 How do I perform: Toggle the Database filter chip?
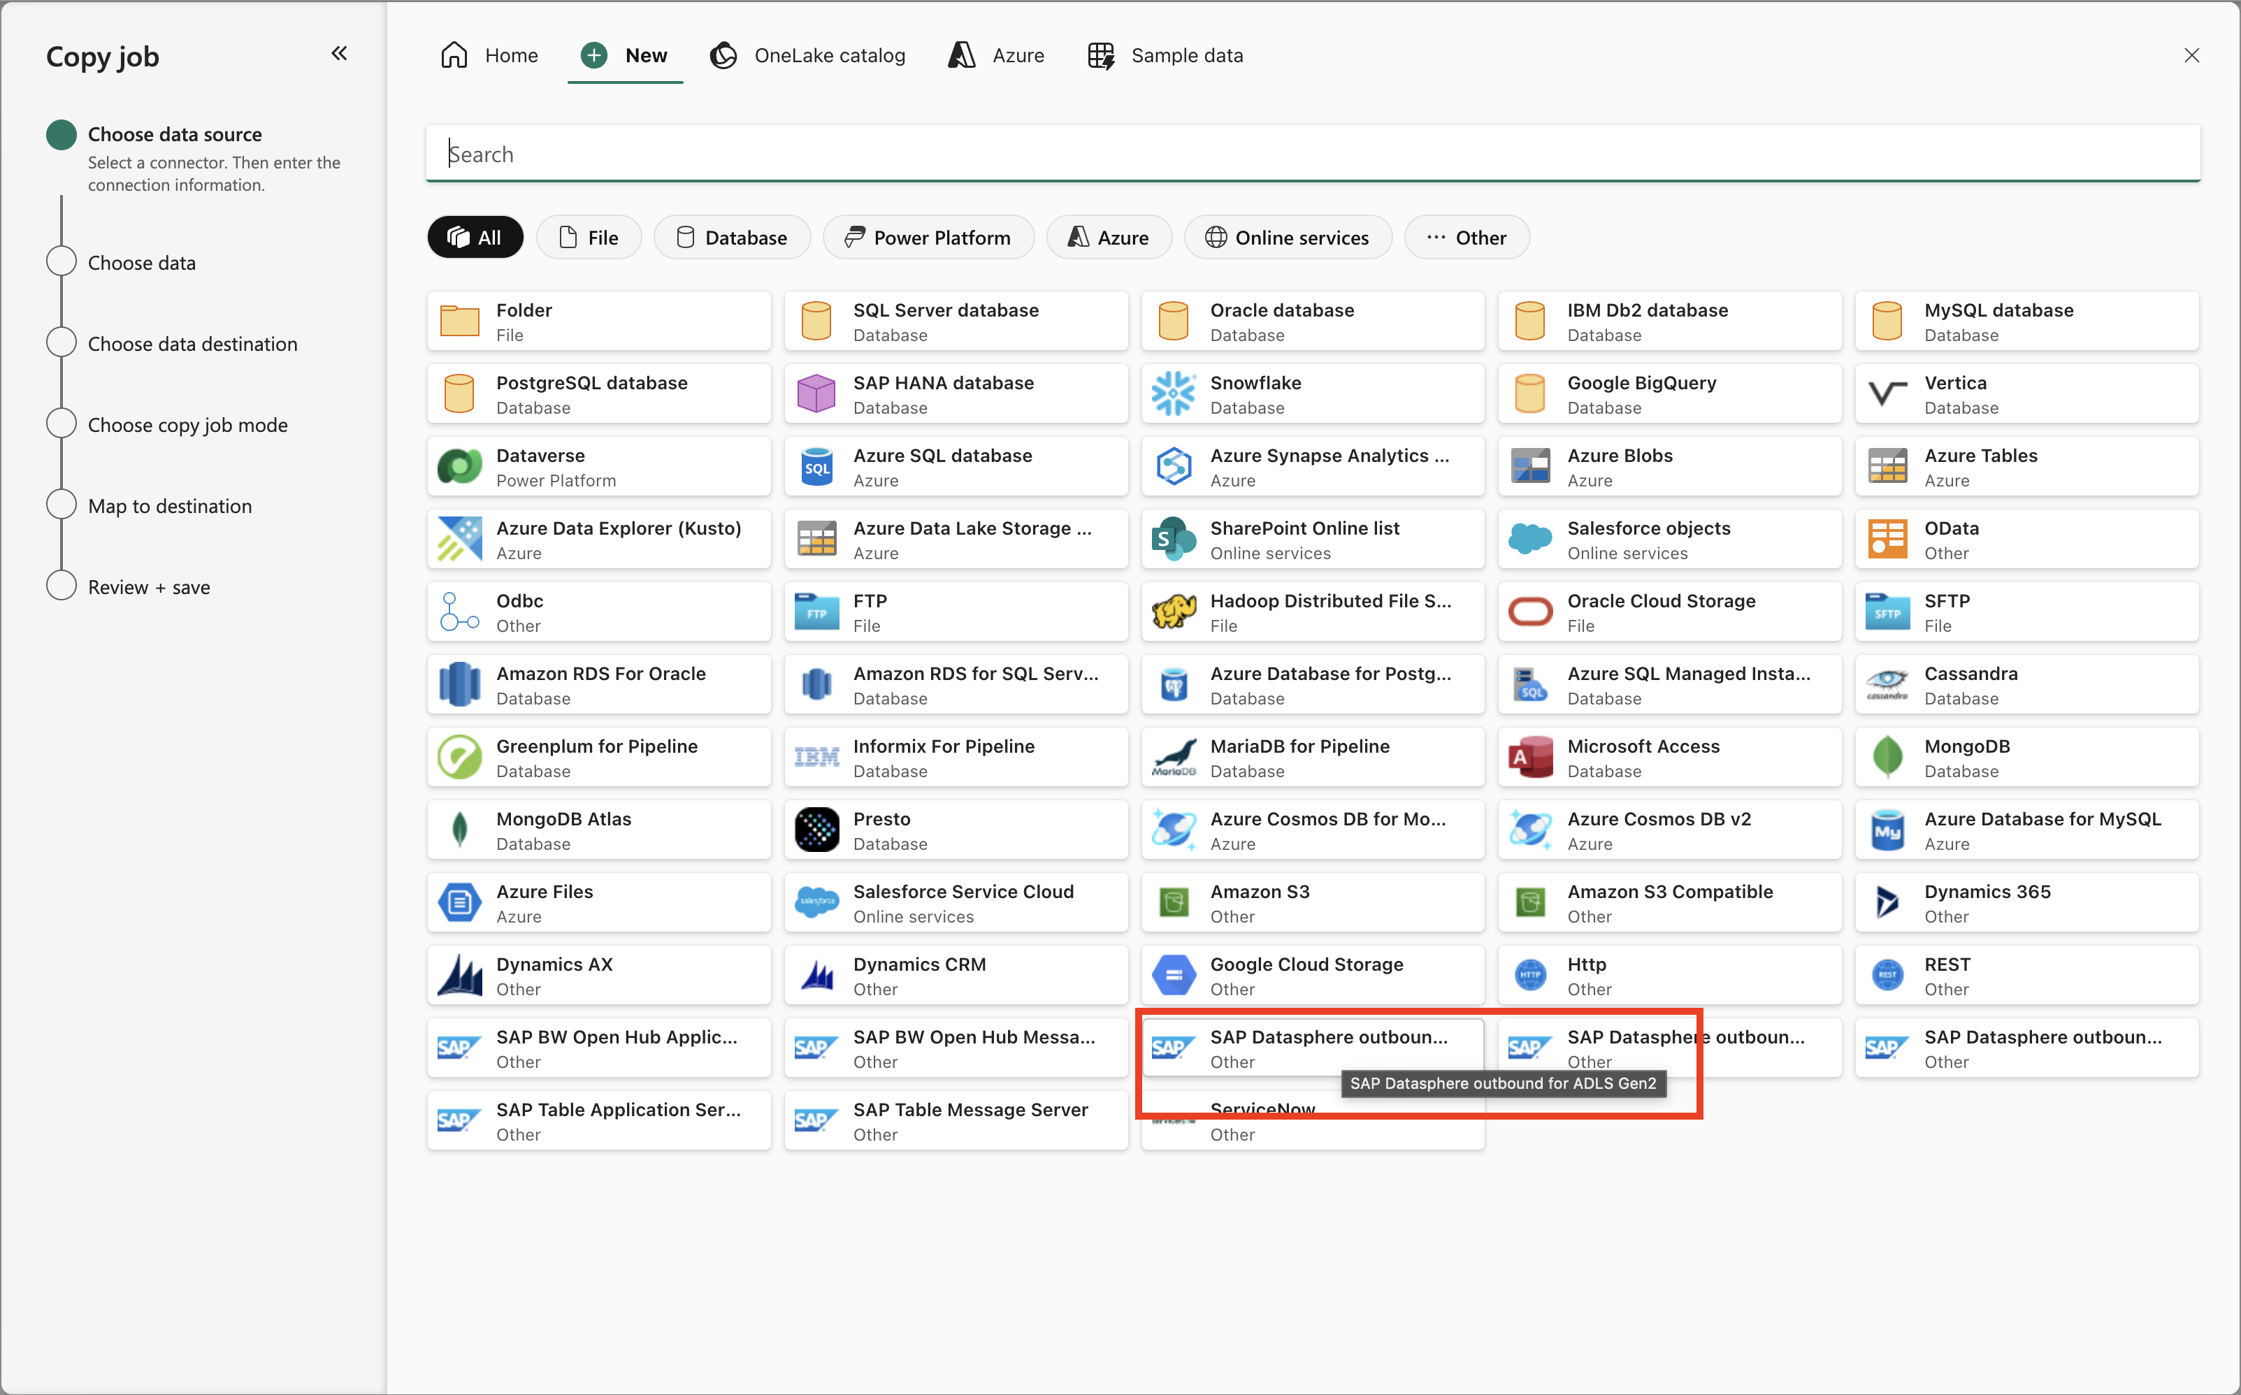[732, 237]
